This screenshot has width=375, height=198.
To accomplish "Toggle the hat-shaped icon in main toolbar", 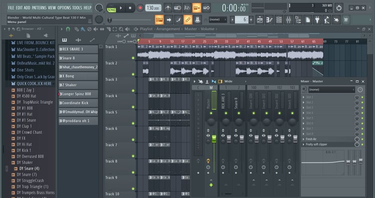I will (197, 20).
